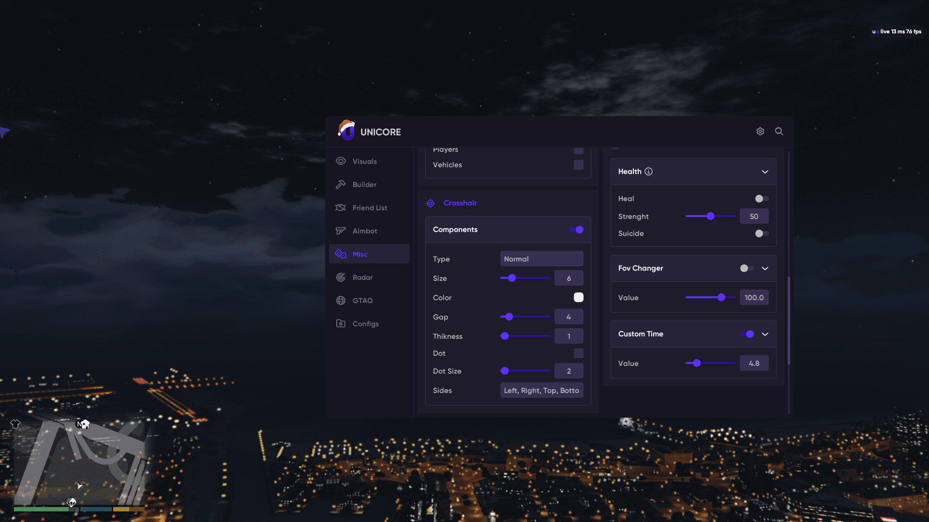Click the Radar sidebar icon
The image size is (929, 522).
coord(341,277)
